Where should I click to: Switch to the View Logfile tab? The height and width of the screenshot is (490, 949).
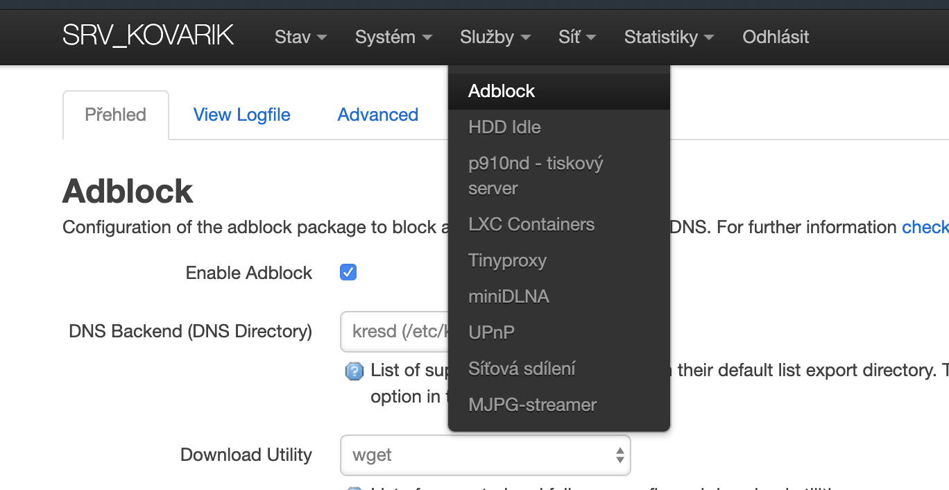241,115
